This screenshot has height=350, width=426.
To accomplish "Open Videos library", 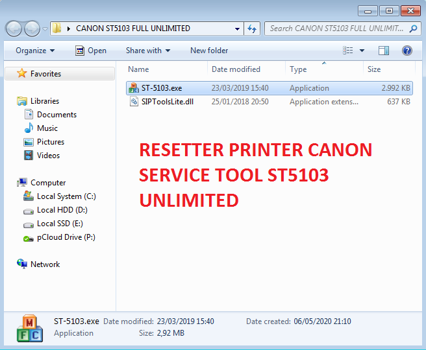I will (x=48, y=156).
